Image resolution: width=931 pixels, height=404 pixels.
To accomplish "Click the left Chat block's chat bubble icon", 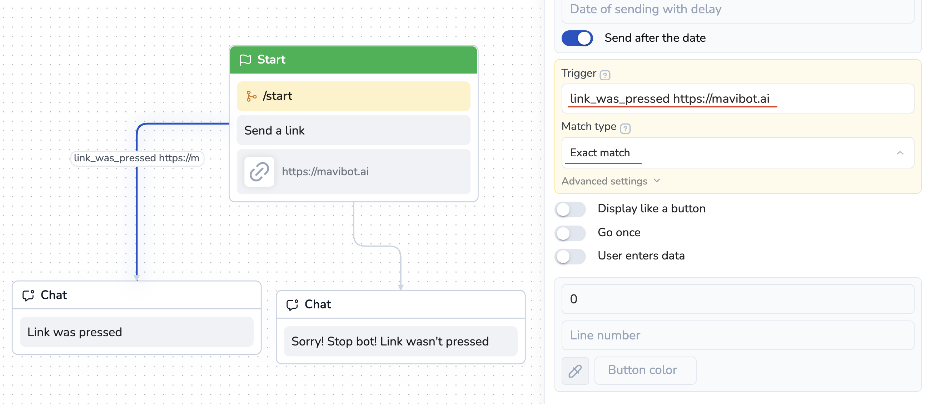I will click(x=28, y=296).
